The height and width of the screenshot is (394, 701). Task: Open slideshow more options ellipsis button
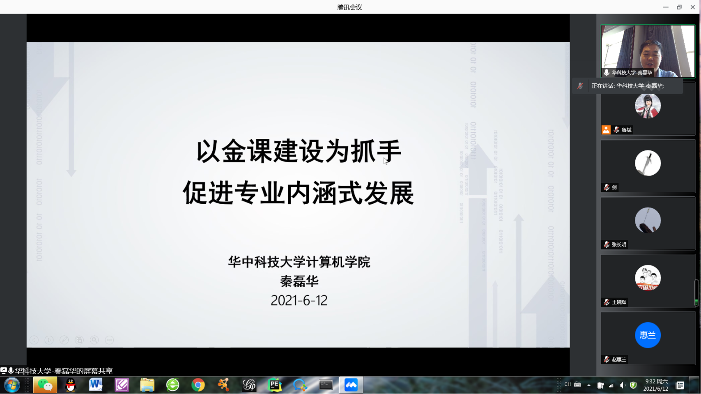(110, 340)
